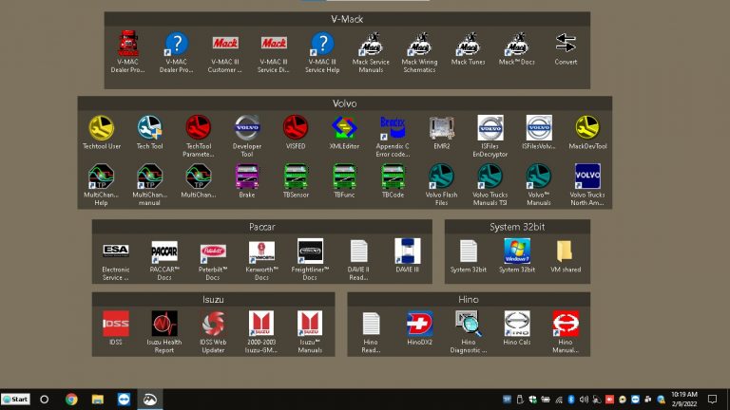Open the VM shared folder
The width and height of the screenshot is (730, 410).
[565, 252]
